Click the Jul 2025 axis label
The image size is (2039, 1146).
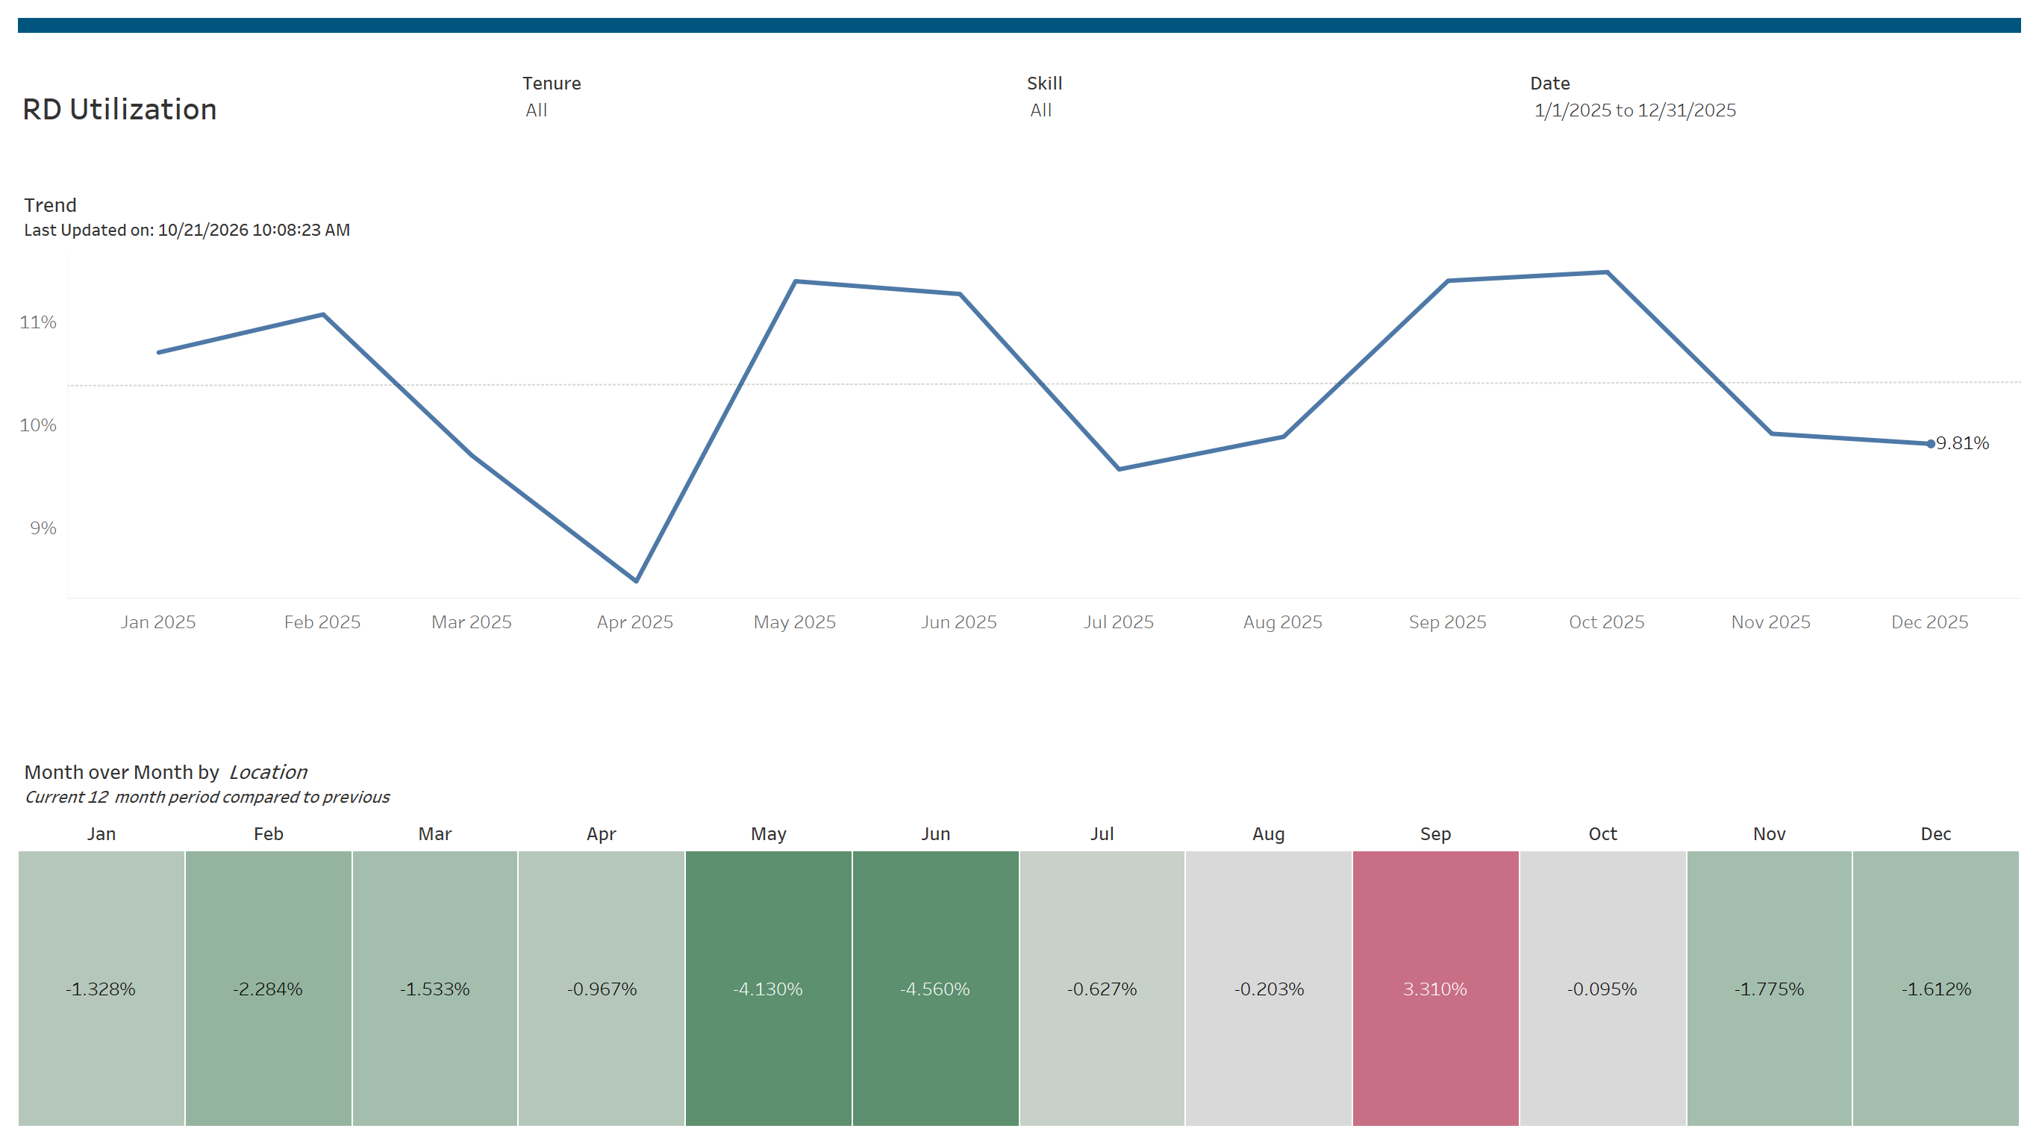[1119, 622]
